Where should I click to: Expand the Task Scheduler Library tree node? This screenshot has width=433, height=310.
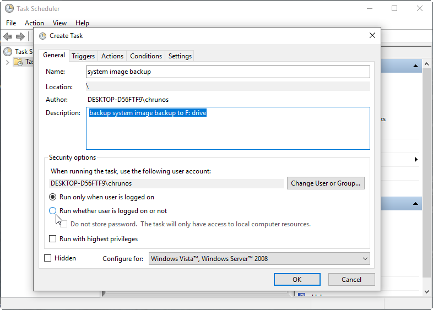pyautogui.click(x=7, y=62)
